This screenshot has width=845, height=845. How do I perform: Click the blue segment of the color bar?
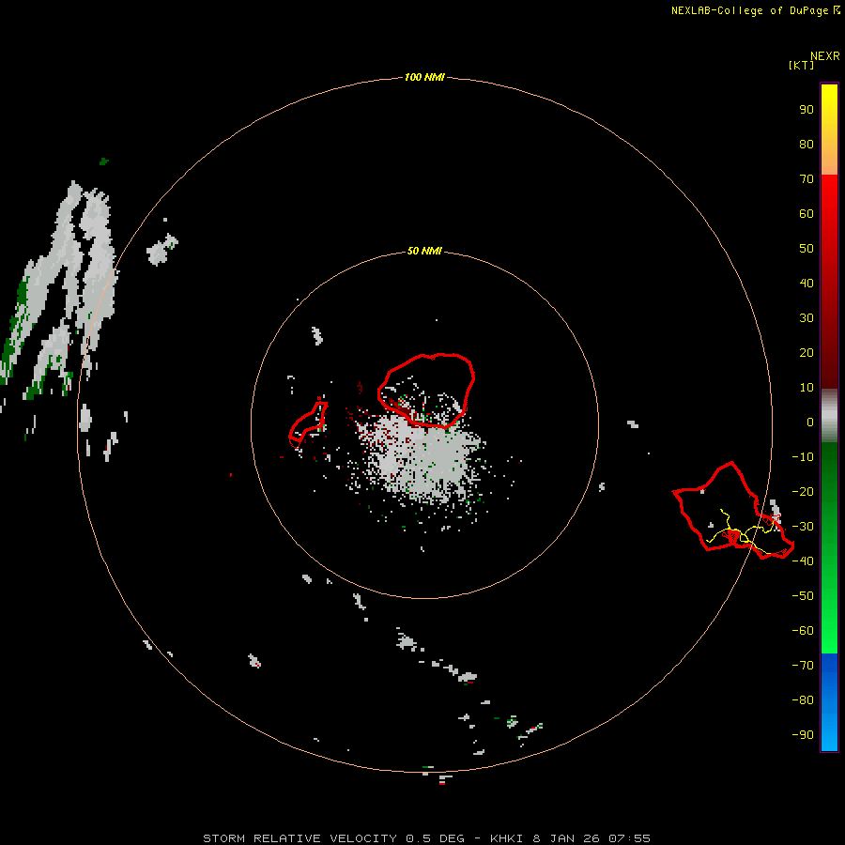(829, 702)
